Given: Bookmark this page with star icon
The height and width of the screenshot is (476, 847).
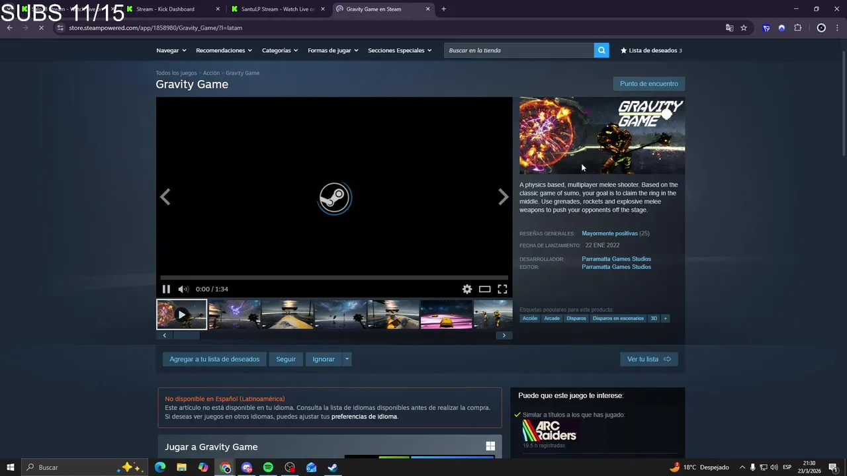Looking at the screenshot, I should (744, 28).
